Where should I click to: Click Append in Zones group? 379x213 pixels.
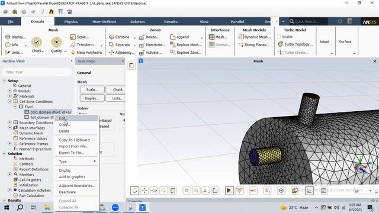179,37
